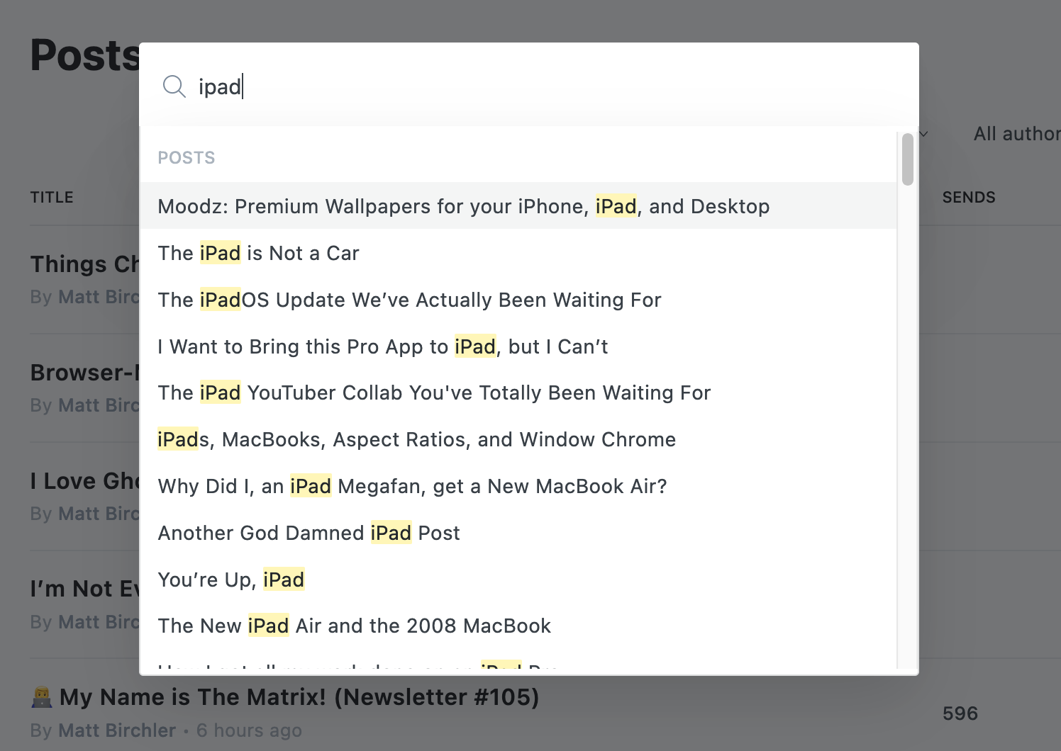Open the "Browser-" post in the background list

pos(85,372)
